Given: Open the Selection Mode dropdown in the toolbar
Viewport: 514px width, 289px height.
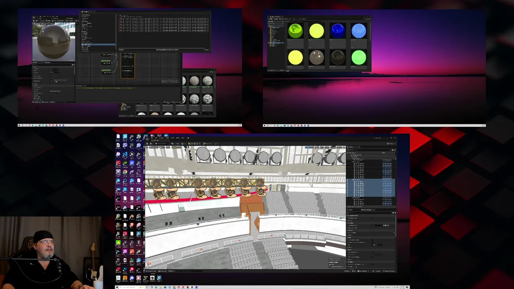Looking at the screenshot, I should pyautogui.click(x=161, y=143).
